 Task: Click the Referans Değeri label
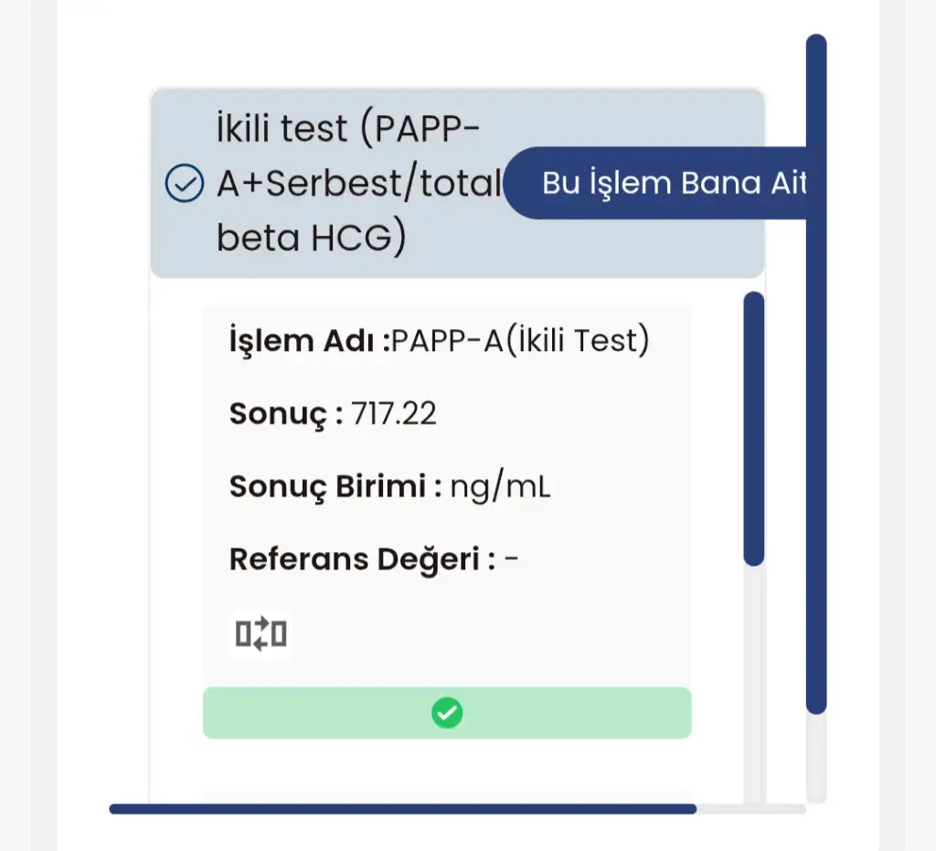pos(361,558)
